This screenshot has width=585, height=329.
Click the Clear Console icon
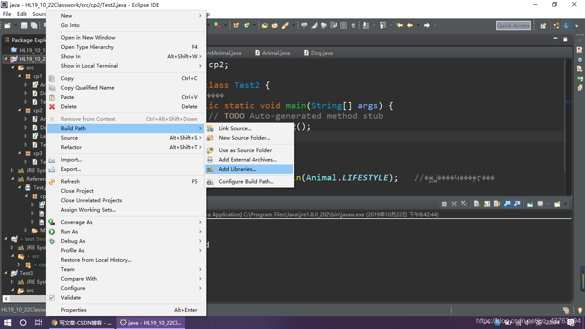click(477, 204)
